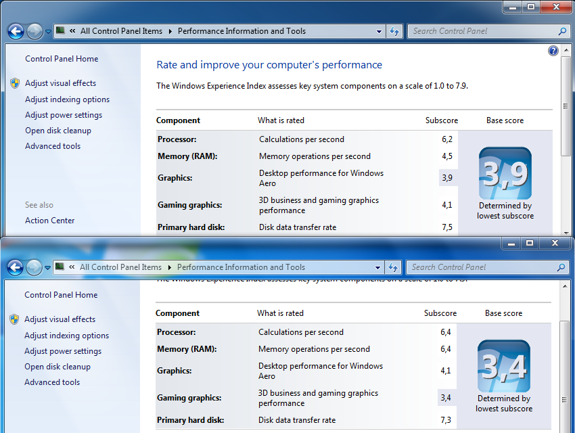Click scroll up arrow in top window
The width and height of the screenshot is (575, 433).
[566, 50]
